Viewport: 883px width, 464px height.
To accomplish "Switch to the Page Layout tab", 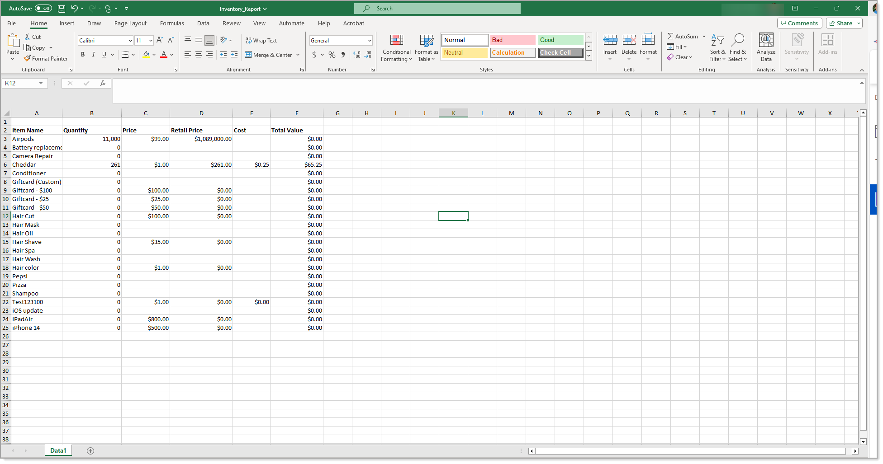I will coord(130,23).
